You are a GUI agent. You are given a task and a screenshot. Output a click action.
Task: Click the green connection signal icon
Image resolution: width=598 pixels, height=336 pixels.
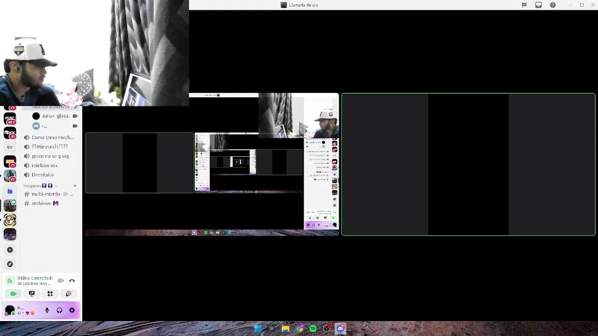click(10, 281)
